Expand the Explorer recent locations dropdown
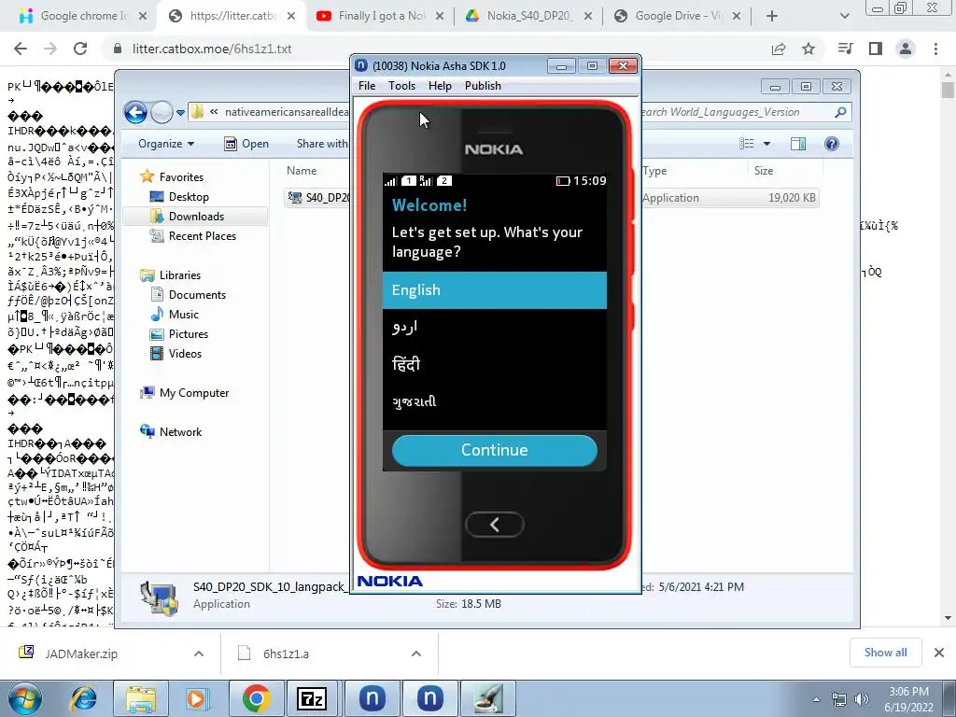The width and height of the screenshot is (956, 717). 180,113
